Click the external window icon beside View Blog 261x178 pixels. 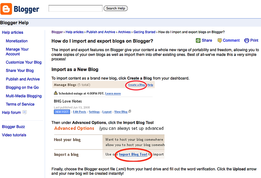(x=130, y=111)
